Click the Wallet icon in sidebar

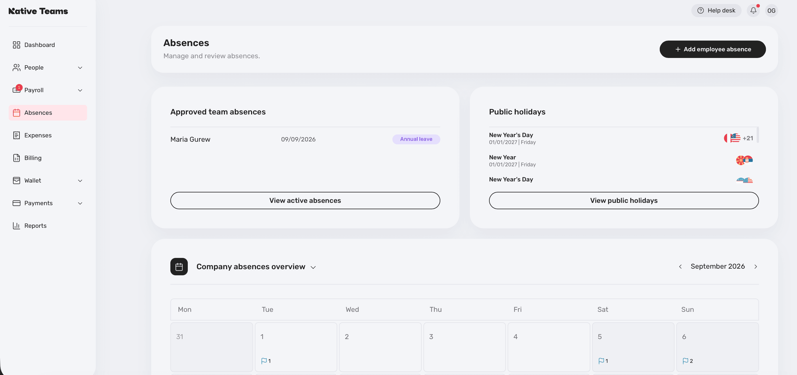[x=16, y=180]
